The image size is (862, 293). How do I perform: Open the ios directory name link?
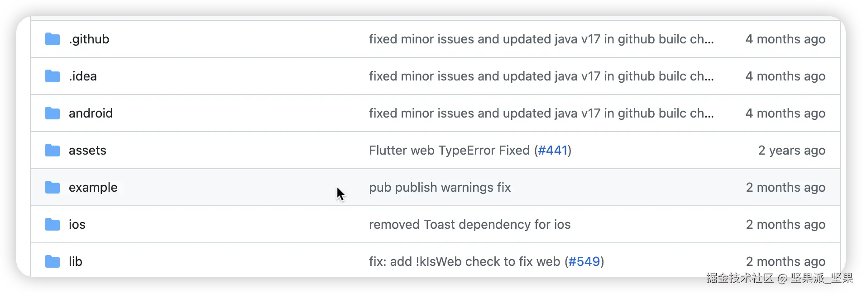[x=77, y=225]
